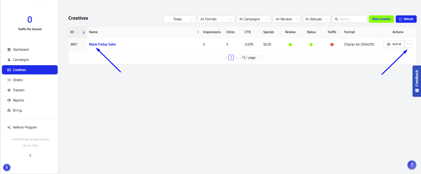Open the help question mark button
Viewport: 421px width, 174px height.
[x=412, y=165]
